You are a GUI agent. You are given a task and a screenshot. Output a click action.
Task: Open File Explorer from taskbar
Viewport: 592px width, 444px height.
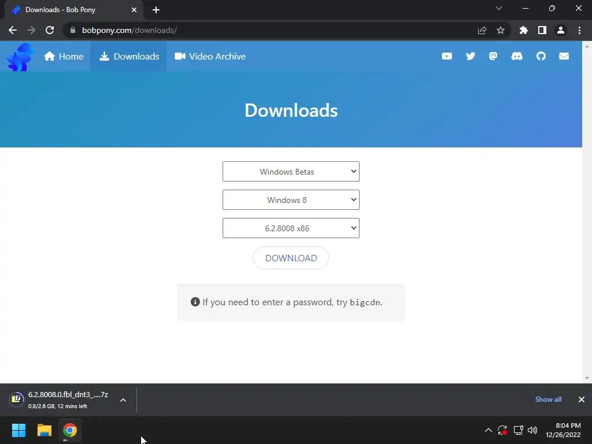pyautogui.click(x=44, y=430)
